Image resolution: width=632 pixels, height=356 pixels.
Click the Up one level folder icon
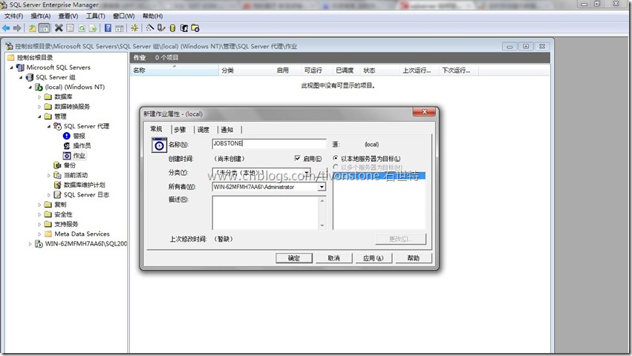[x=32, y=28]
